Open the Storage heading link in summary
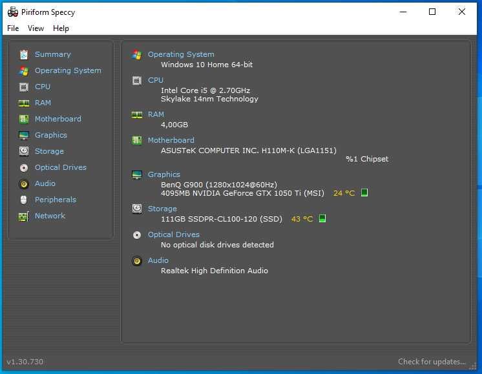 (162, 209)
